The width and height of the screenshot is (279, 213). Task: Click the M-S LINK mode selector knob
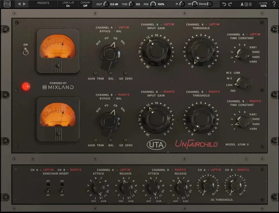(243, 83)
